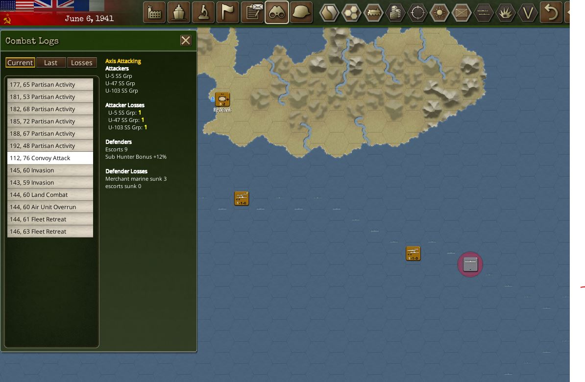Select '177, 65 Partisan Activity' log entry
The width and height of the screenshot is (585, 382).
(50, 84)
